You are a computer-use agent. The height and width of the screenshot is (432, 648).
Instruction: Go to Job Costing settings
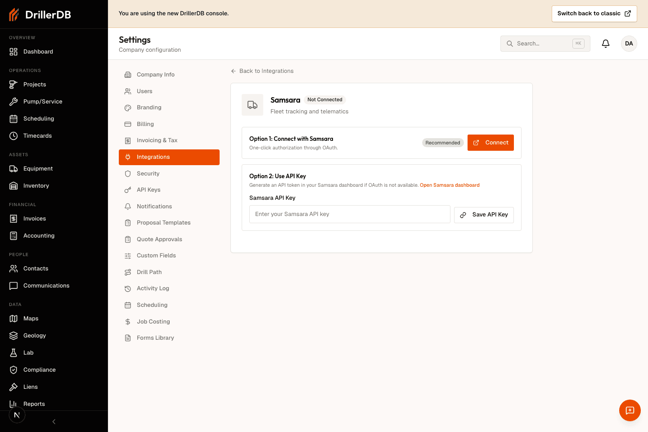169,322
